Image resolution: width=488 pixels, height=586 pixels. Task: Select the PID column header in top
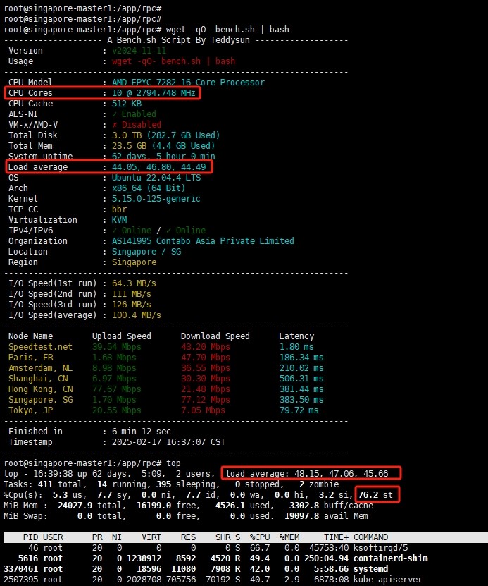click(x=30, y=537)
